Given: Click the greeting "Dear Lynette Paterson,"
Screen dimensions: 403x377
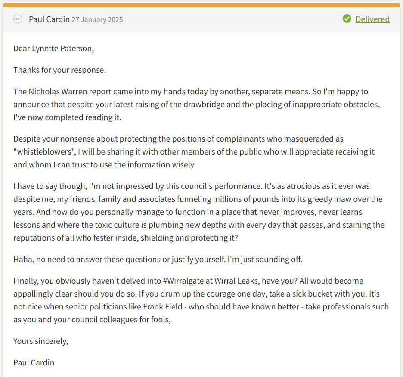Looking at the screenshot, I should tap(53, 48).
